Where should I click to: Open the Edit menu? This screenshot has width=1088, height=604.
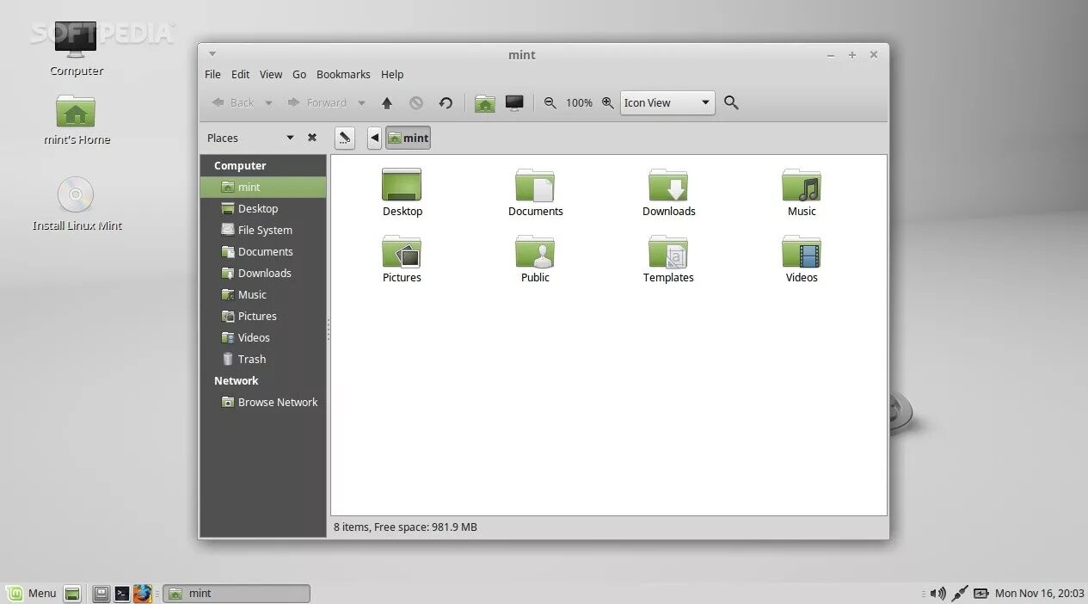coord(241,75)
